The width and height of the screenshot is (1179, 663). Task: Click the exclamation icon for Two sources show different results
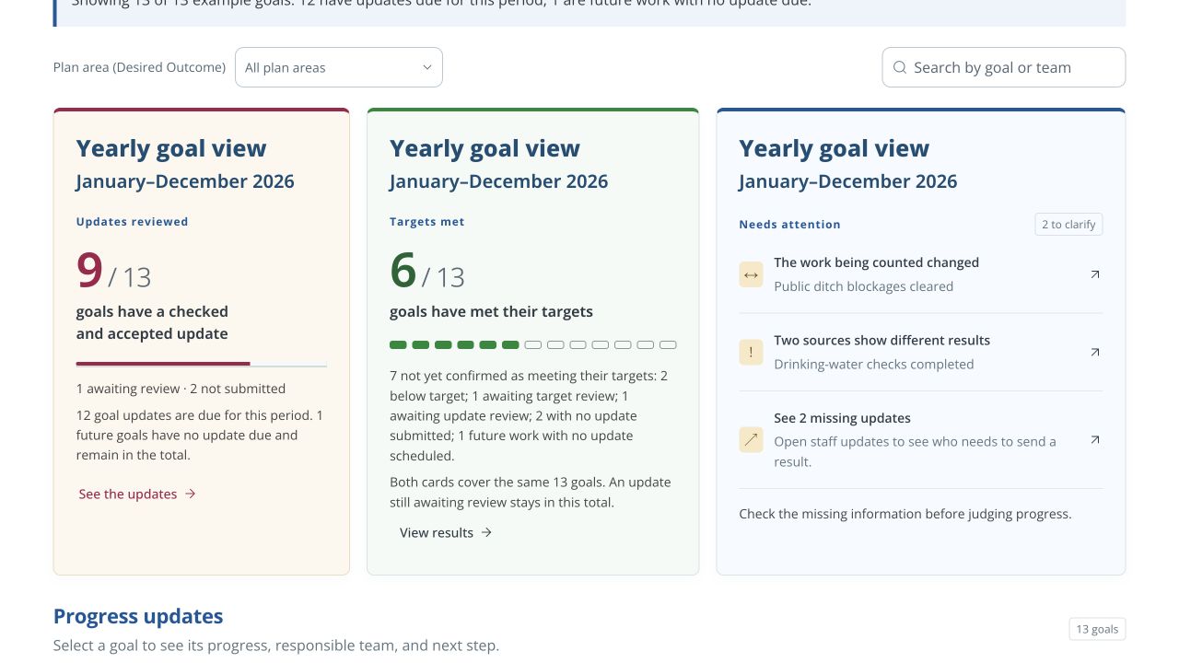(x=751, y=352)
